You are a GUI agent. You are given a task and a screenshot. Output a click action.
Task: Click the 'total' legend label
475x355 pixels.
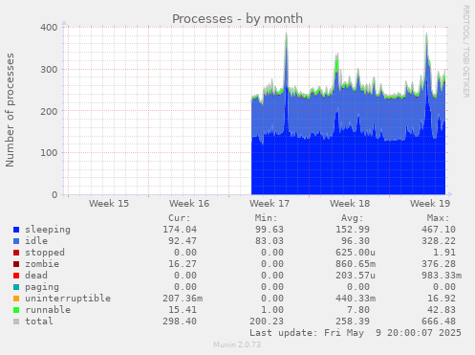coord(39,322)
